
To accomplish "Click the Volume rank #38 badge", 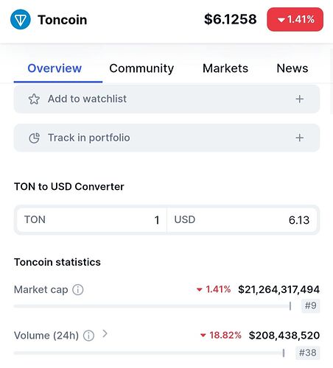I will click(307, 353).
